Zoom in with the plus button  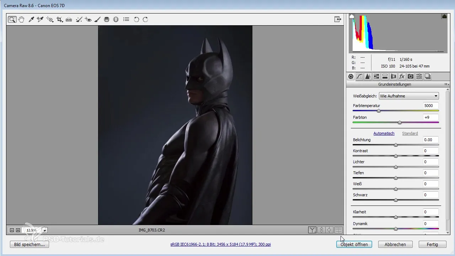(18, 230)
